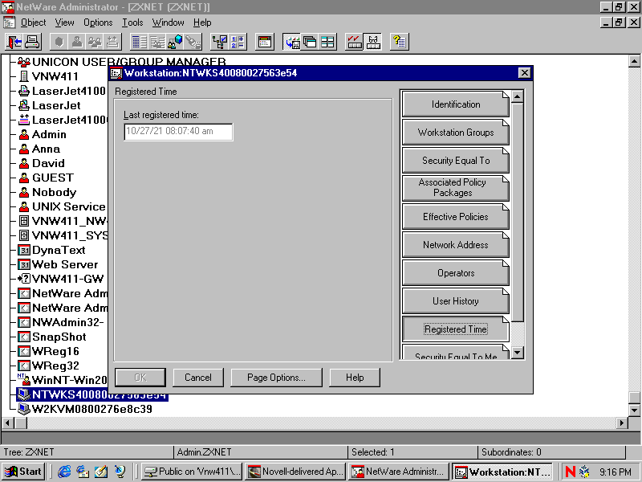This screenshot has width=642, height=482.
Task: Select the WReg16 application object
Action: (49, 351)
